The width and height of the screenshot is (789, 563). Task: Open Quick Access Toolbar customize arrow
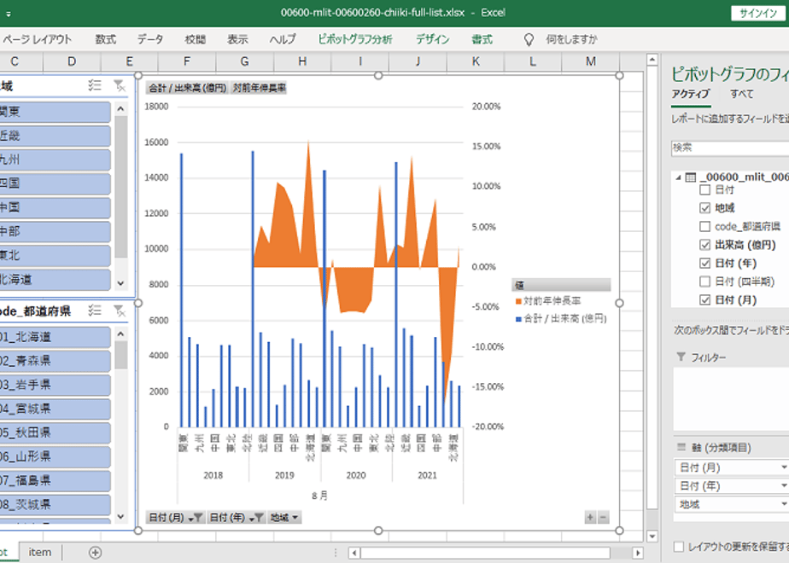coord(8,14)
